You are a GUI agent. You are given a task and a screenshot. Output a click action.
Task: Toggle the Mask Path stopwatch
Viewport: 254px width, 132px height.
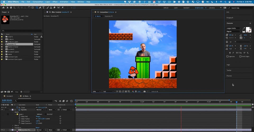[19, 116]
